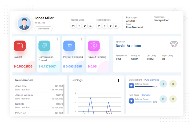Share Replica Link on Facebook

click(x=79, y=26)
